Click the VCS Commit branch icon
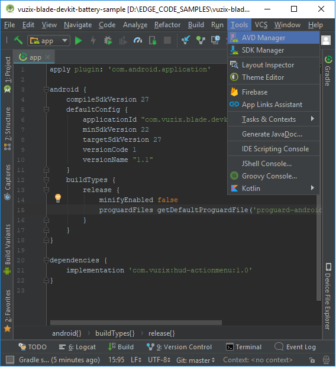This screenshot has height=367, width=336. coord(201,41)
